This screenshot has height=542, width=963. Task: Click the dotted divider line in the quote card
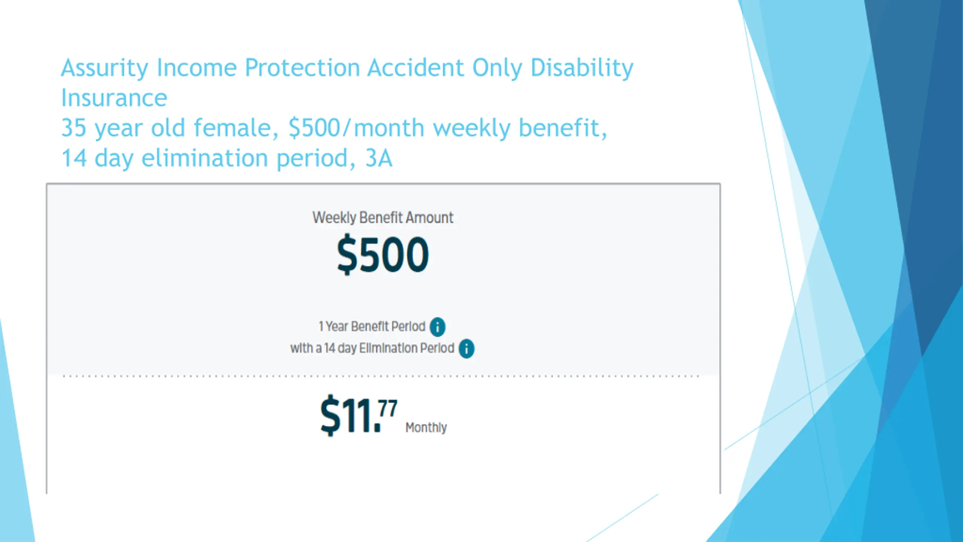pyautogui.click(x=381, y=376)
